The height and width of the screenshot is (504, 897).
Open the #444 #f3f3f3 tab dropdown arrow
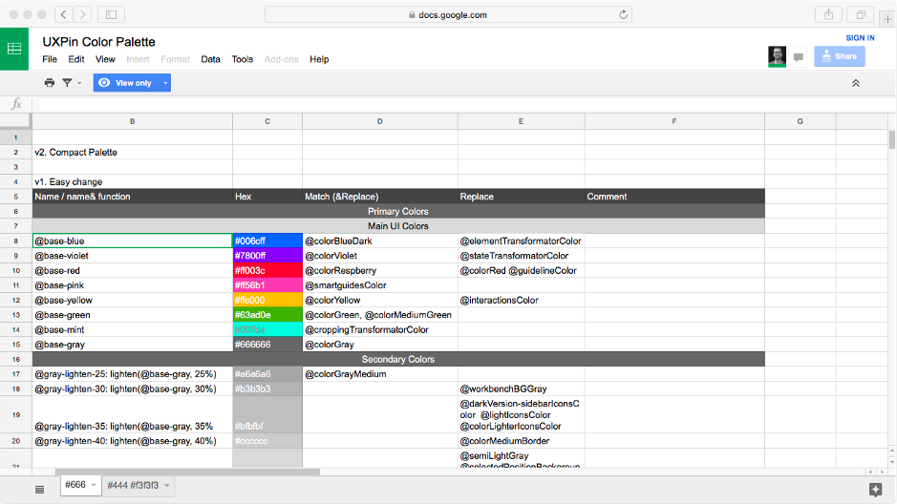click(168, 486)
